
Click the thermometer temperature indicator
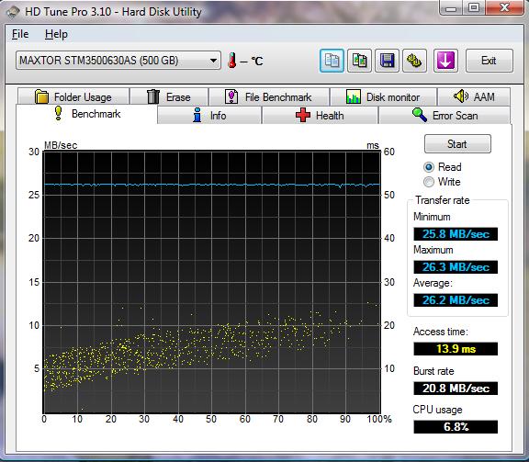point(232,61)
